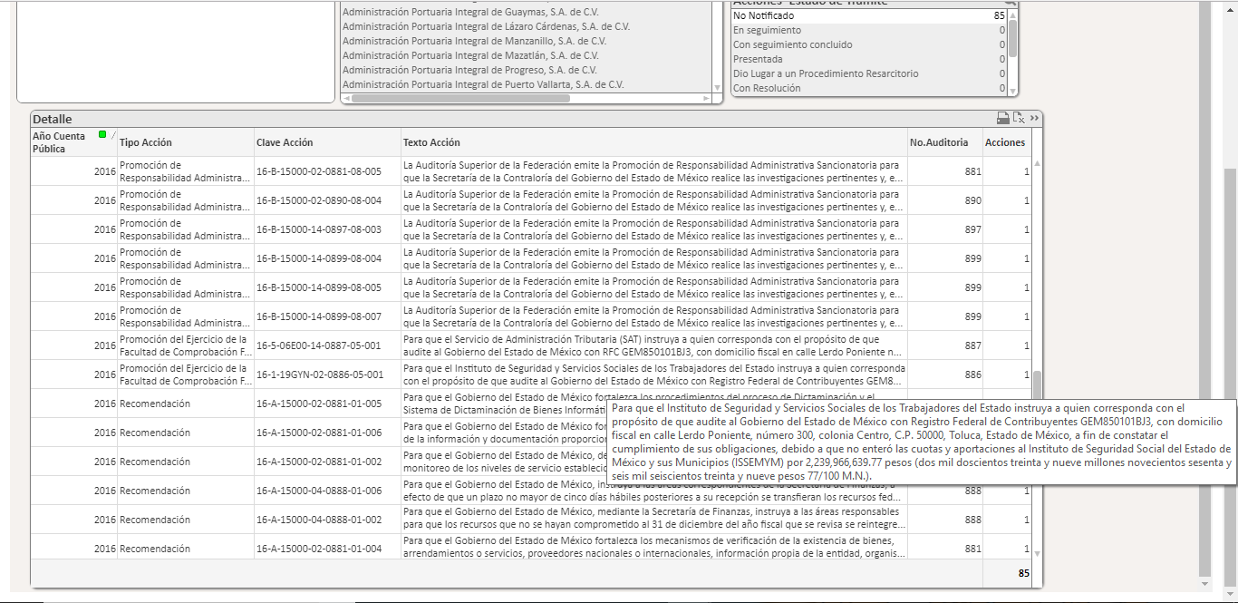The height and width of the screenshot is (603, 1238).
Task: Sort by Clave Acción column header
Action: 285,142
